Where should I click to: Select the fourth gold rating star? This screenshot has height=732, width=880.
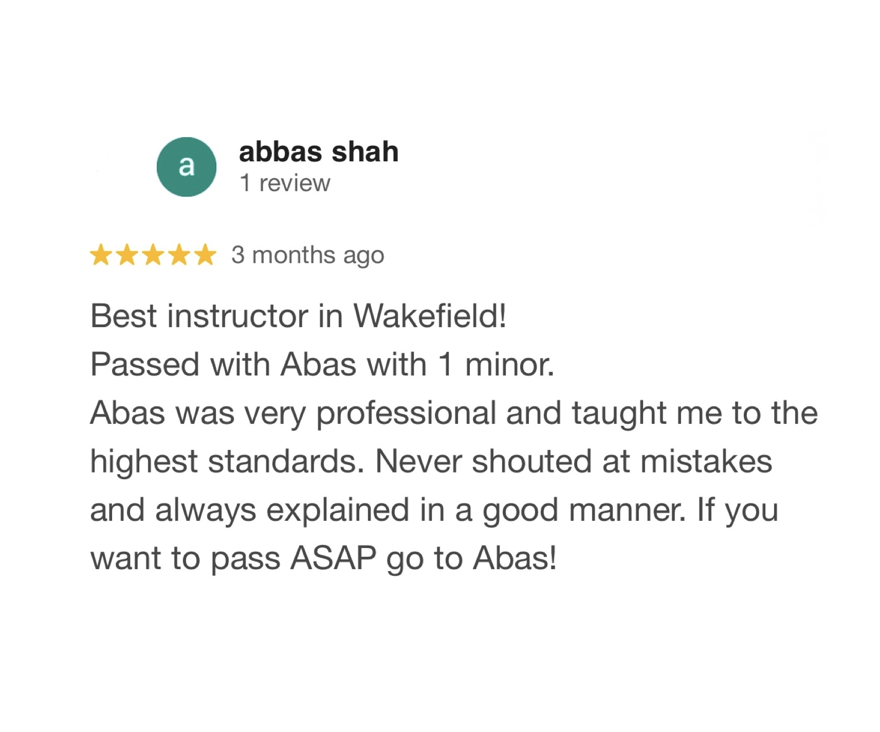(179, 255)
